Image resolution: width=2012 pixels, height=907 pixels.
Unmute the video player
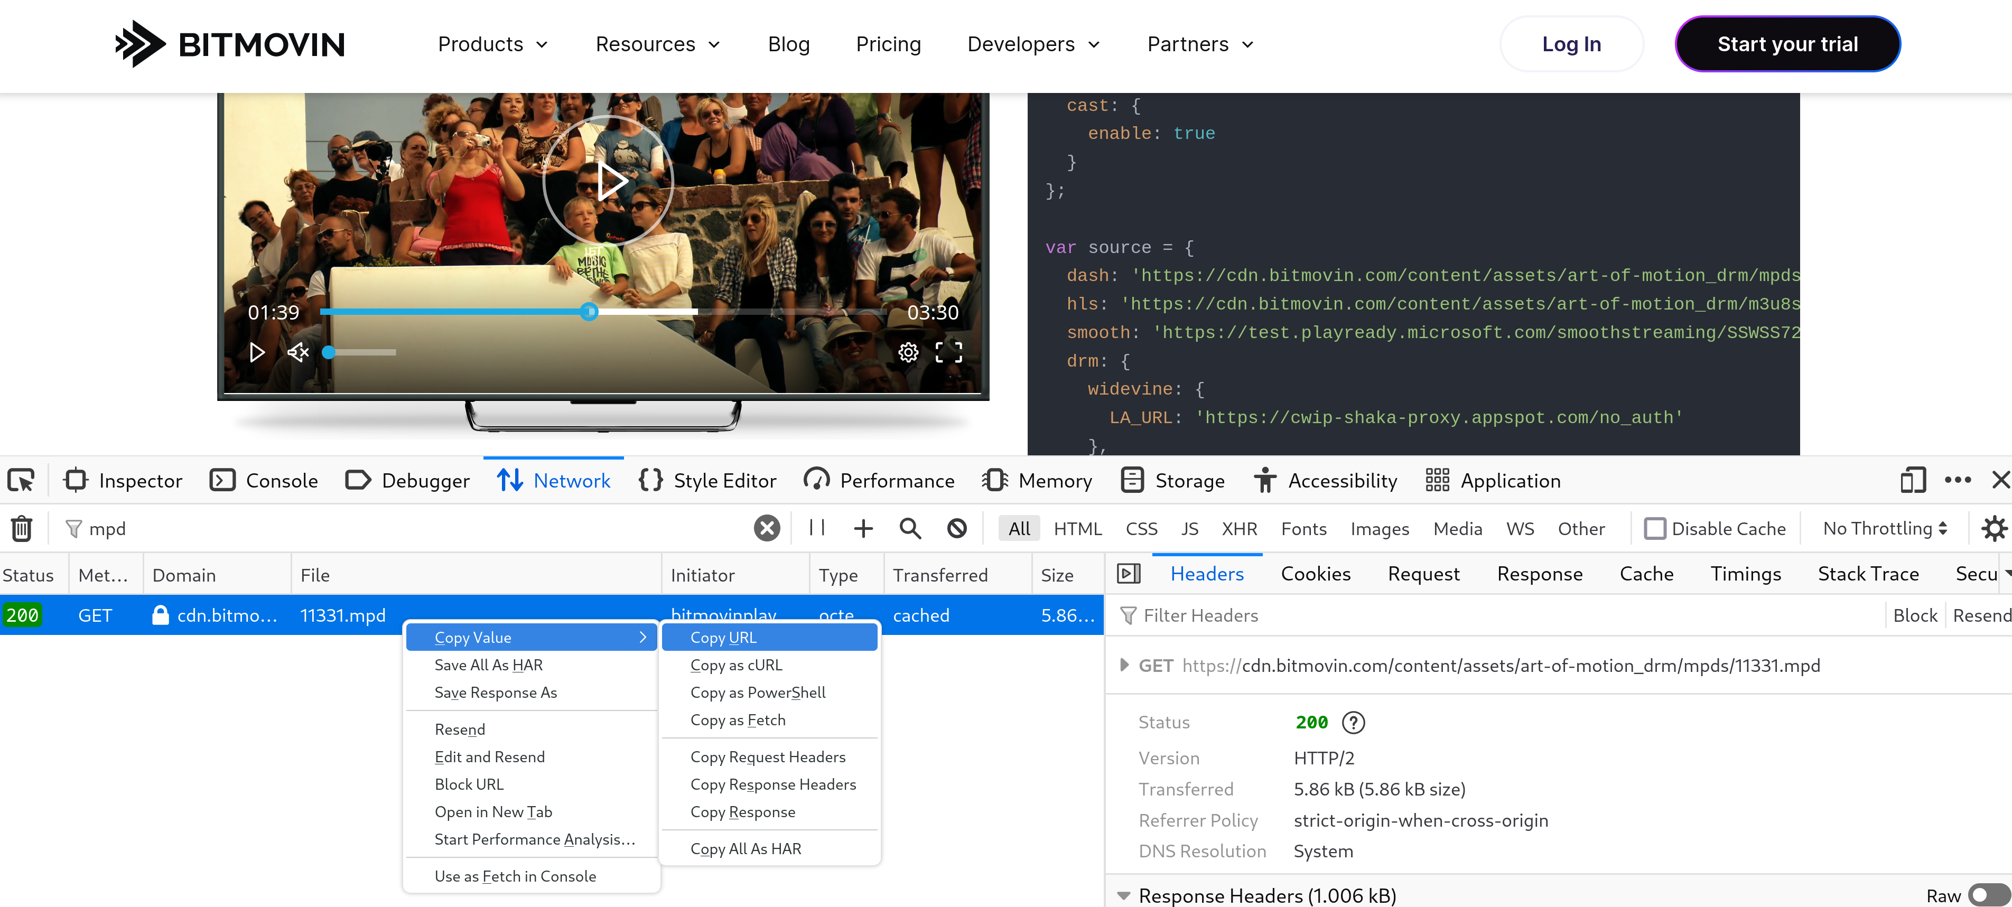(297, 353)
